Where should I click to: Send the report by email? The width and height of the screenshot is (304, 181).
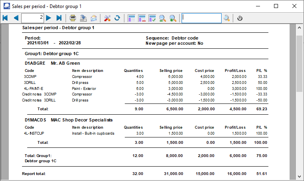pyautogui.click(x=94, y=18)
